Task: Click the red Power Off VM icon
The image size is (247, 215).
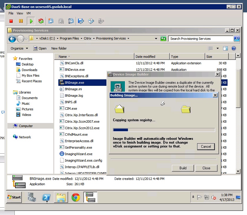Action: (11, 21)
